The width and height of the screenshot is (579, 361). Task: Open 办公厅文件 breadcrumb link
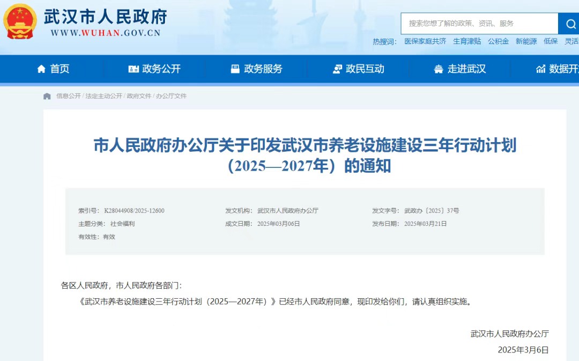[171, 96]
